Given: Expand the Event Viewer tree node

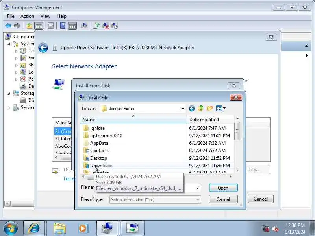Looking at the screenshot, I should click(x=16, y=58).
